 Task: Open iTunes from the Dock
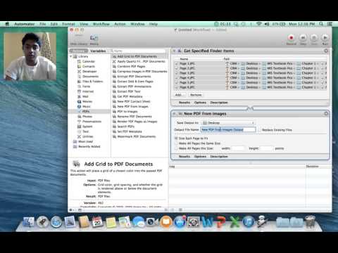click(x=249, y=221)
